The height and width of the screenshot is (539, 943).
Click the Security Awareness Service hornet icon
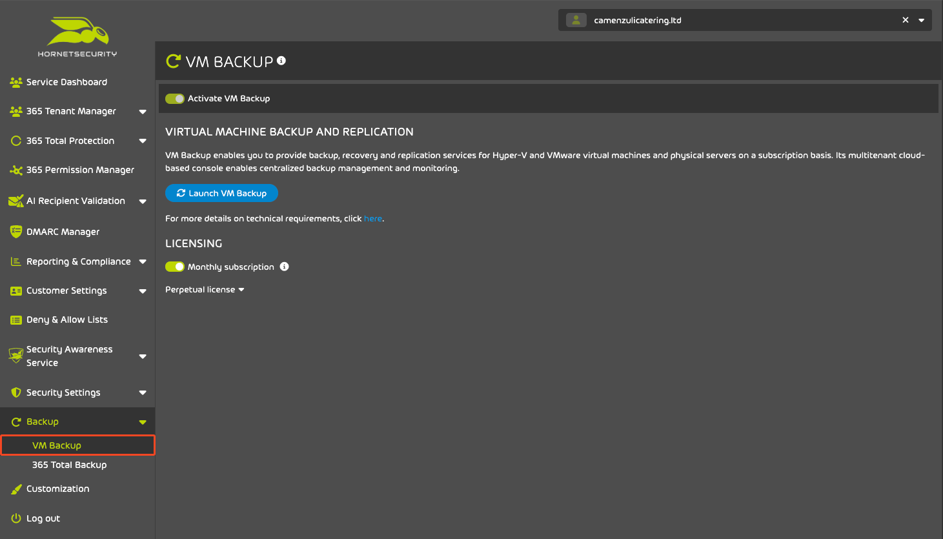[x=16, y=356]
